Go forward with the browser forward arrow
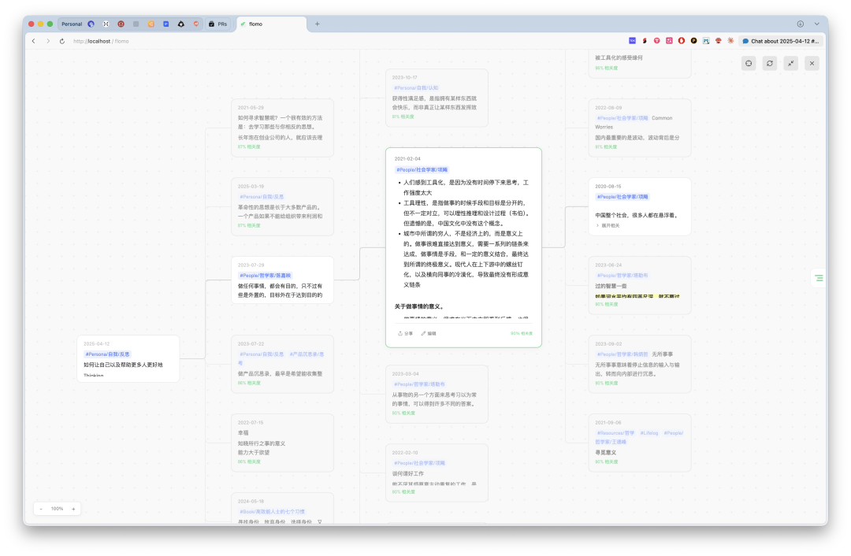This screenshot has width=851, height=556. [x=48, y=41]
